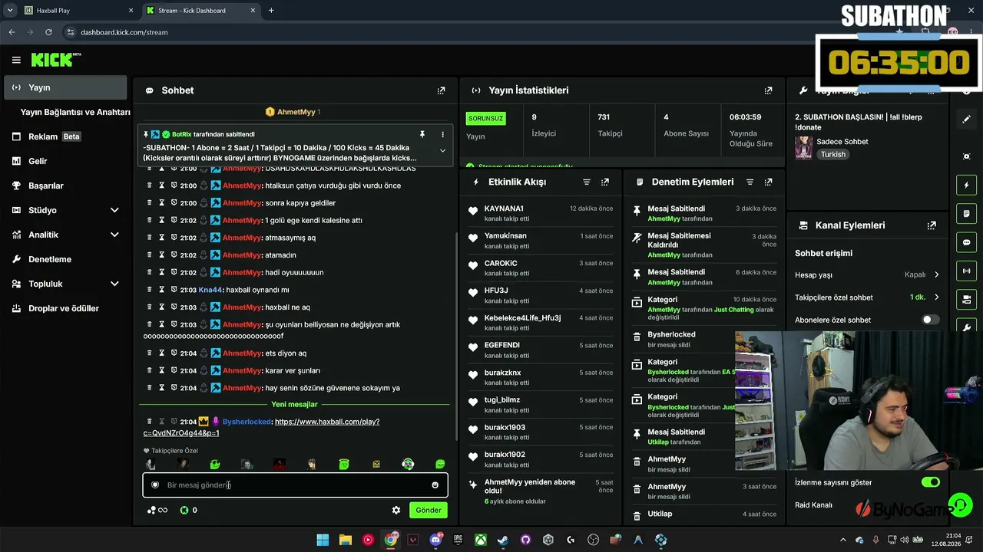Expand the Stüdyo sidebar section
This screenshot has width=983, height=552.
coord(114,210)
